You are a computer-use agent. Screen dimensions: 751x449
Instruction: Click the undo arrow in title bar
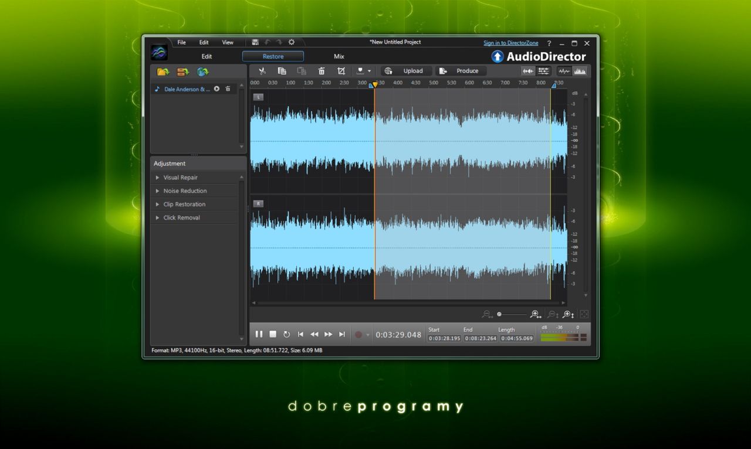[268, 42]
